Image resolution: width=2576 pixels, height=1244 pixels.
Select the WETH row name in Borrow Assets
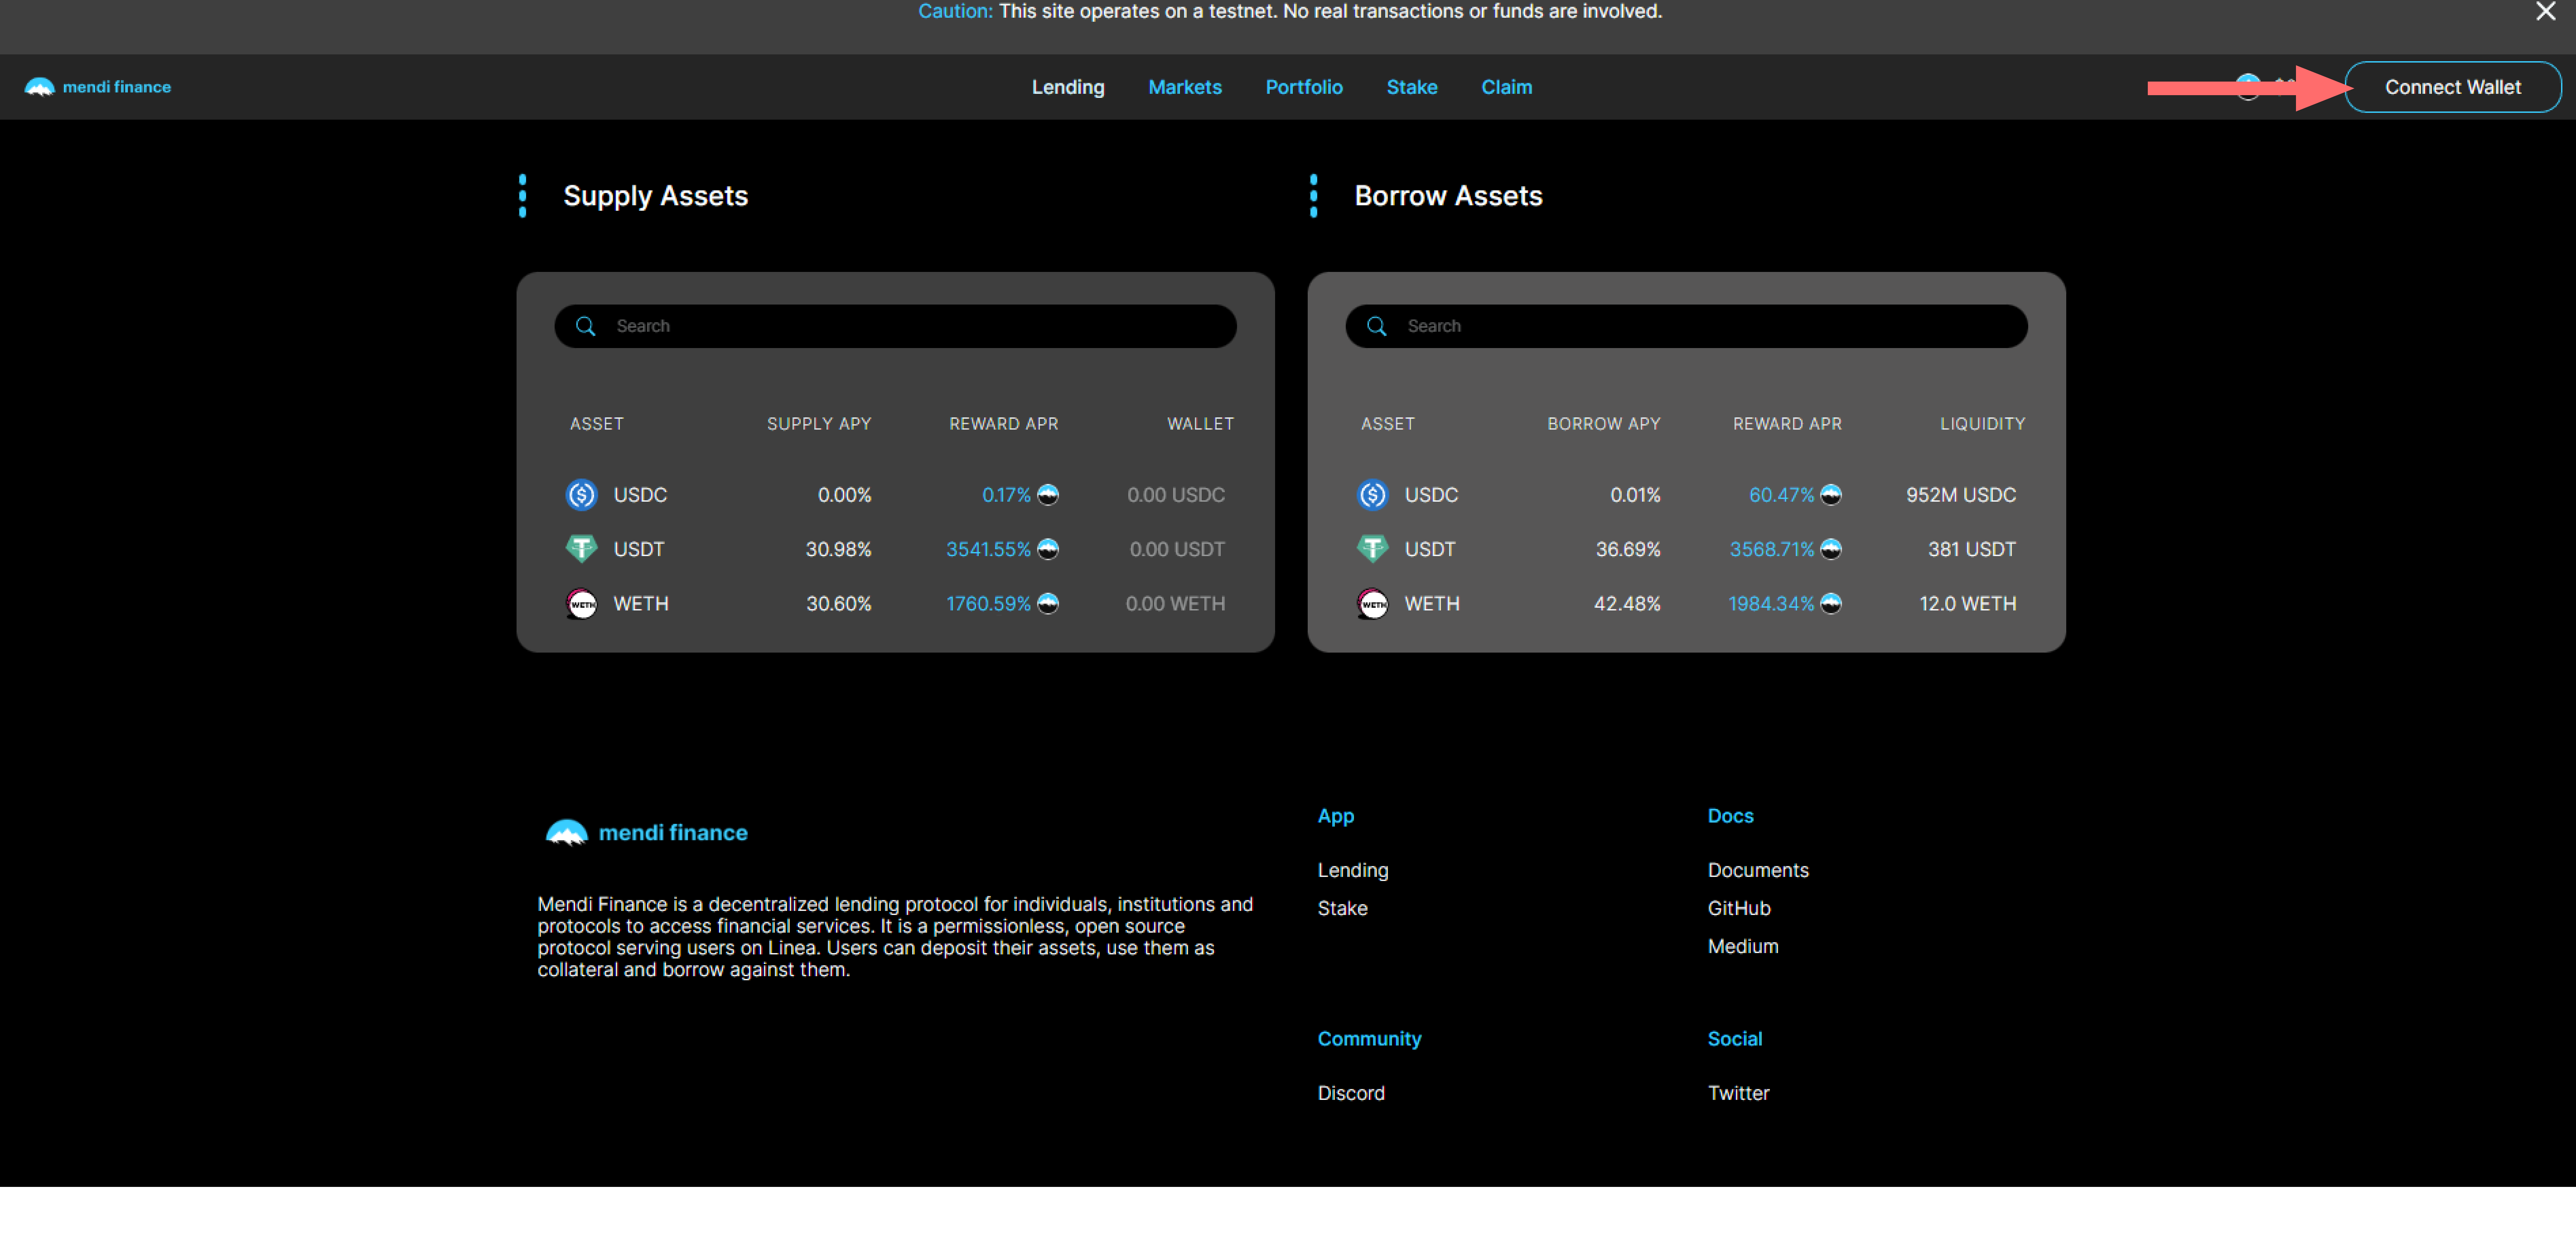click(x=1432, y=604)
